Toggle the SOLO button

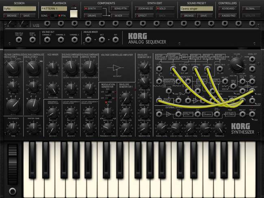pyautogui.click(x=165, y=9)
